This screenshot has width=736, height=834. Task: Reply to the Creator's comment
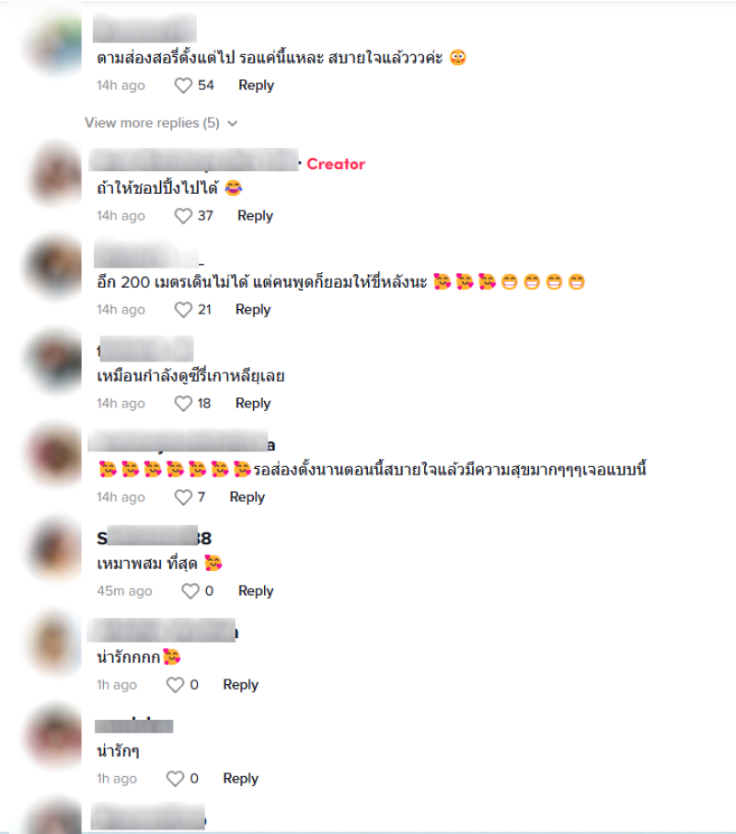pyautogui.click(x=255, y=216)
